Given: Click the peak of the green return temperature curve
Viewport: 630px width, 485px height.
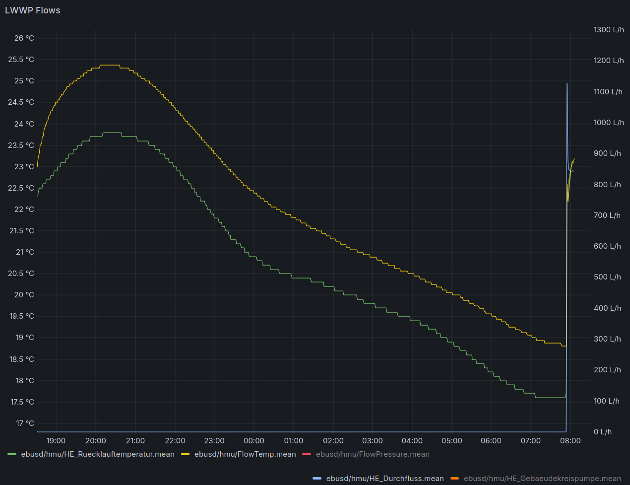Looking at the screenshot, I should point(112,133).
